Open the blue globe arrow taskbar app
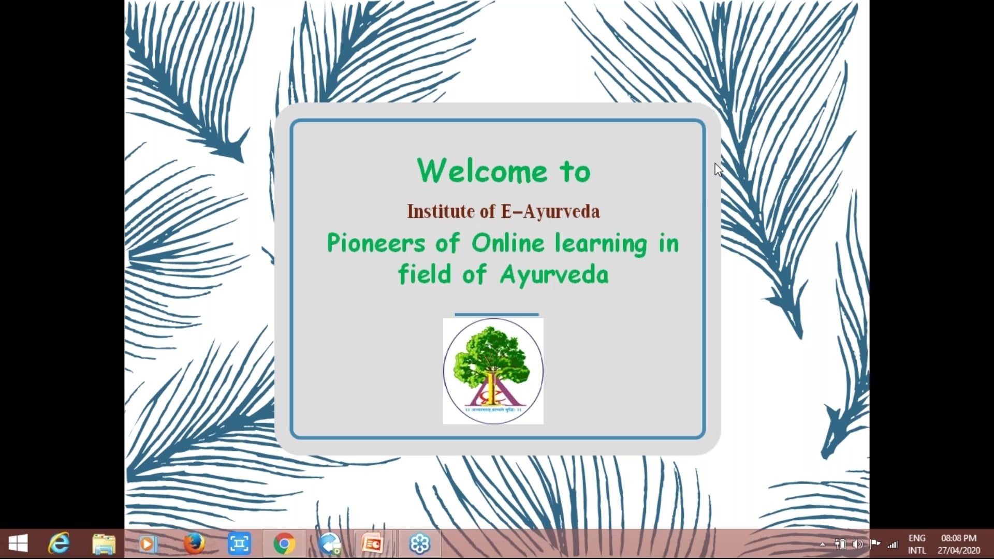The image size is (994, 559). (x=329, y=544)
